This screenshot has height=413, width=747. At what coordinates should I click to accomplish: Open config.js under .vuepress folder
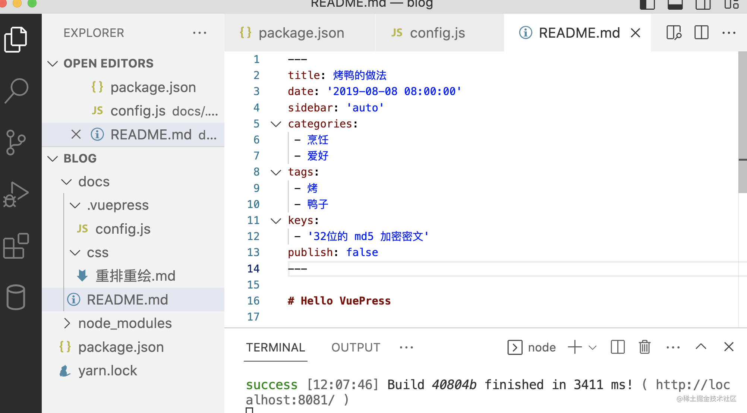133,228
